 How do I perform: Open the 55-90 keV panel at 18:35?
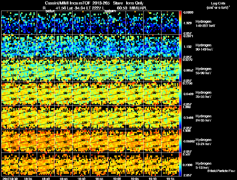(x=28, y=70)
